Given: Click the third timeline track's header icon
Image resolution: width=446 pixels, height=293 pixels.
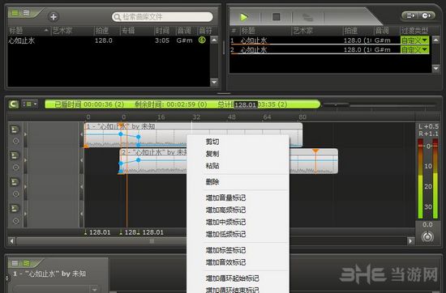Looking at the screenshot, I should 15,182.
